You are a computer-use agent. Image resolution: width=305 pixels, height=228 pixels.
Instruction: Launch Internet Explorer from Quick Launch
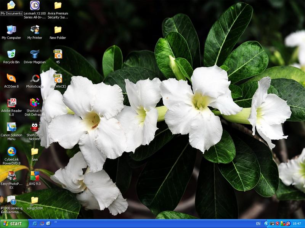tap(35, 223)
